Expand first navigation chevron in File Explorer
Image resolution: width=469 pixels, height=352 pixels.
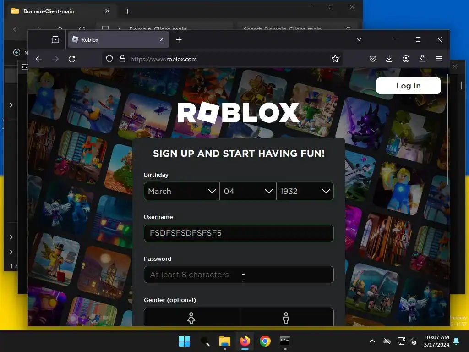click(x=11, y=105)
